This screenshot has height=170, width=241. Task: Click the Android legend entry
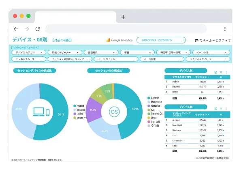pyautogui.click(x=153, y=98)
